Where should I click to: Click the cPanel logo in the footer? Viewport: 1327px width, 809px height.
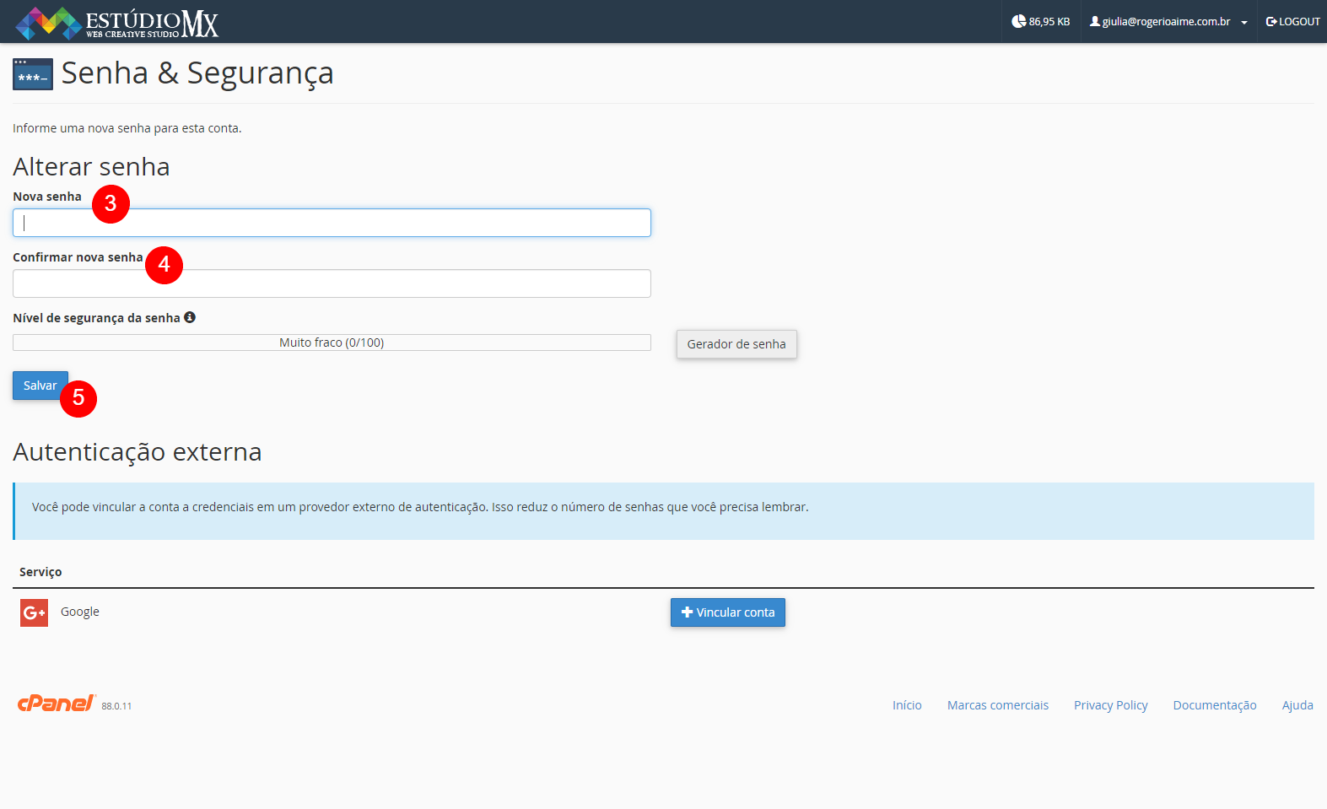pyautogui.click(x=57, y=704)
